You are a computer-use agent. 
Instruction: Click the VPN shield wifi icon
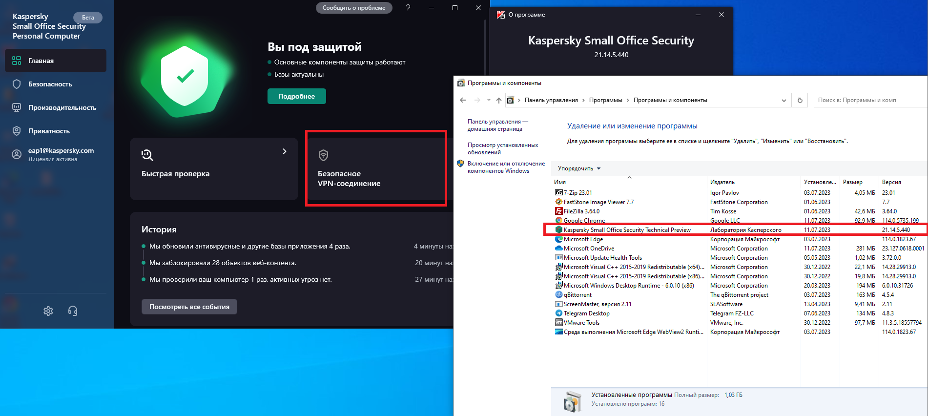[x=323, y=155]
